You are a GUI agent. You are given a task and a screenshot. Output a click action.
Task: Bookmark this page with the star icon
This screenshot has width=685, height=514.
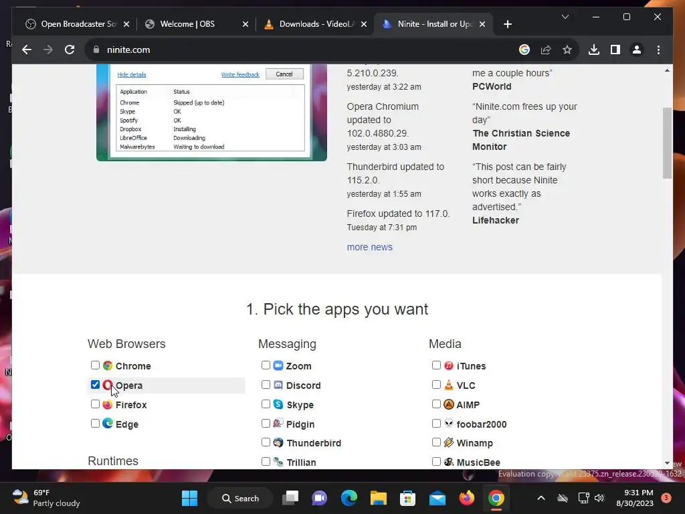tap(567, 50)
